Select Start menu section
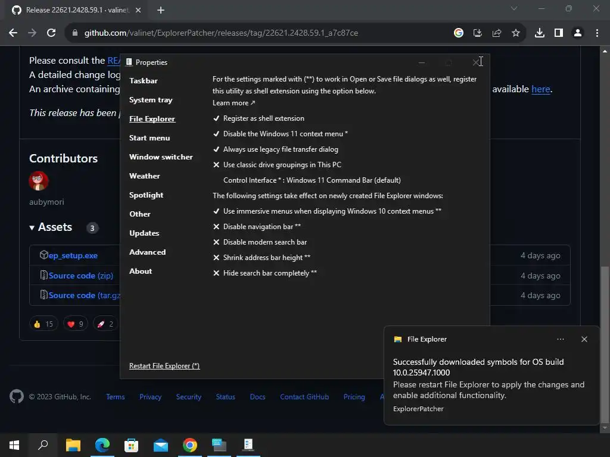Image resolution: width=610 pixels, height=457 pixels. [150, 138]
